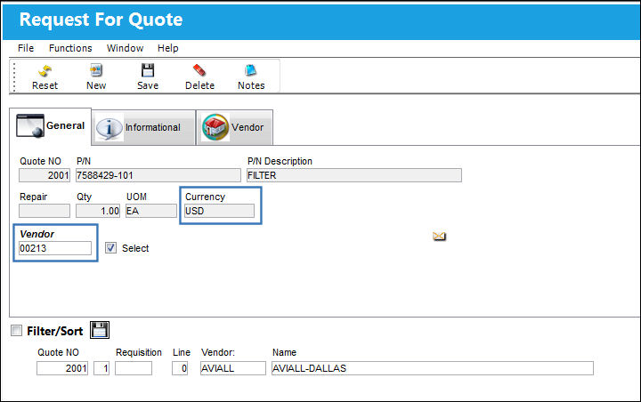Click the Currency field showing USD
This screenshot has width=641, height=402.
219,211
